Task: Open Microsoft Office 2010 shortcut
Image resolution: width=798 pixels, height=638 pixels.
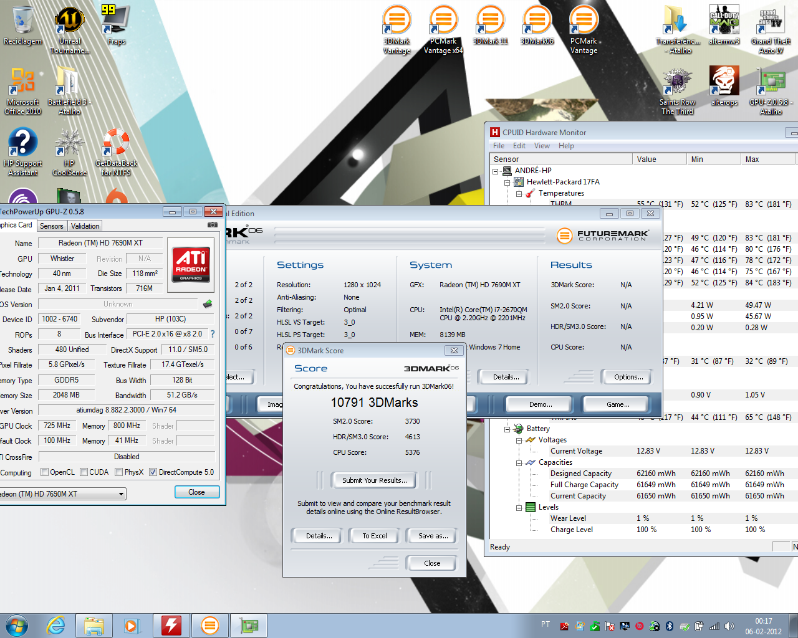Action: tap(23, 92)
